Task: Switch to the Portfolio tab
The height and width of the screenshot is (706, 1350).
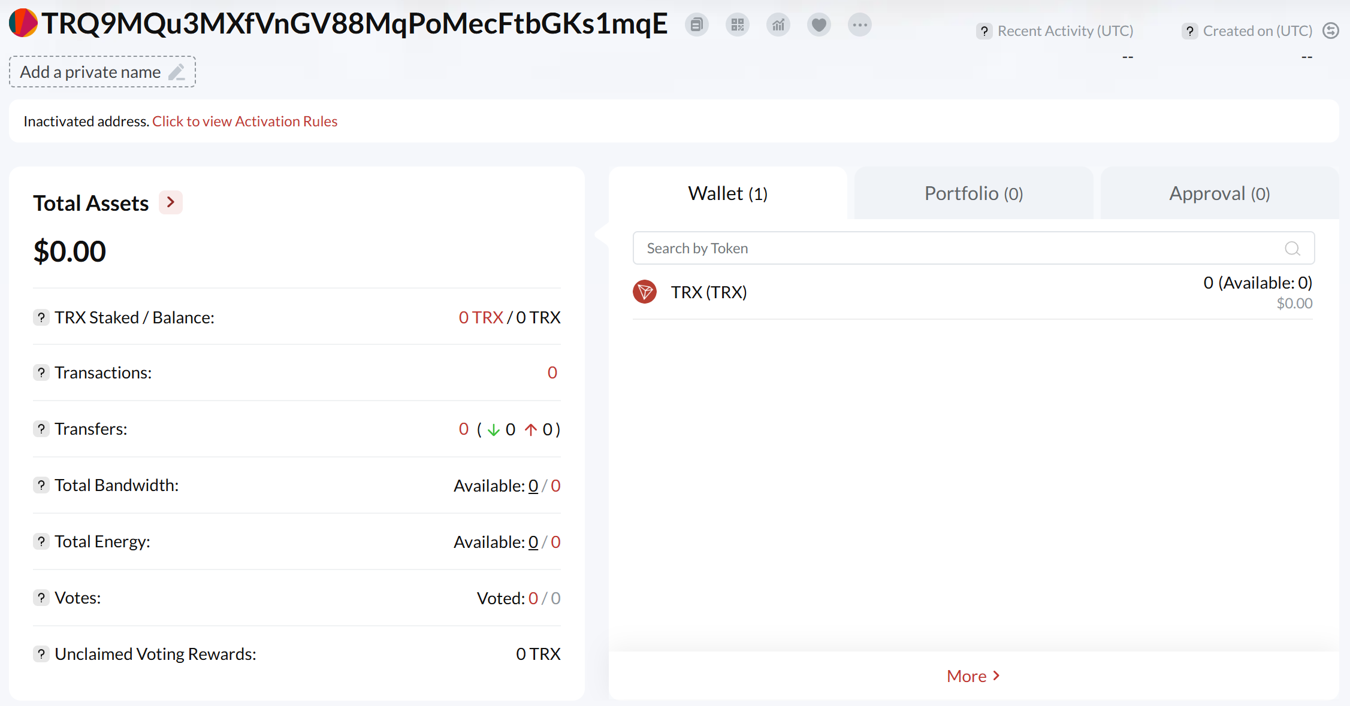Action: click(973, 193)
